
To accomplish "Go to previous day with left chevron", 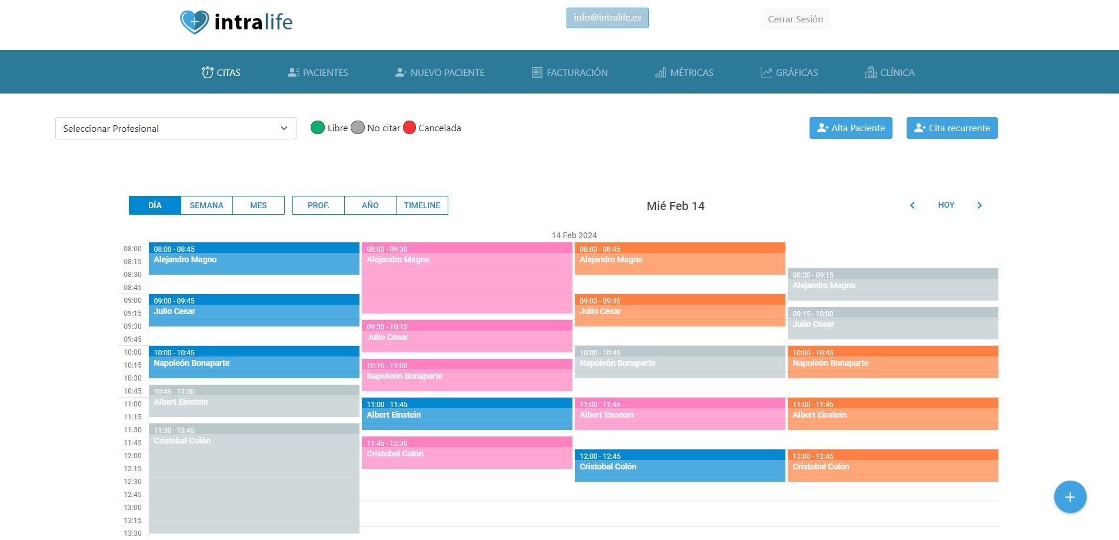I will coord(912,205).
